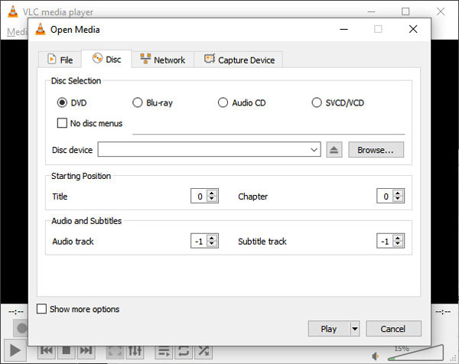459x364 pixels.
Task: Click inside the Chapter number field
Action: tap(385, 196)
